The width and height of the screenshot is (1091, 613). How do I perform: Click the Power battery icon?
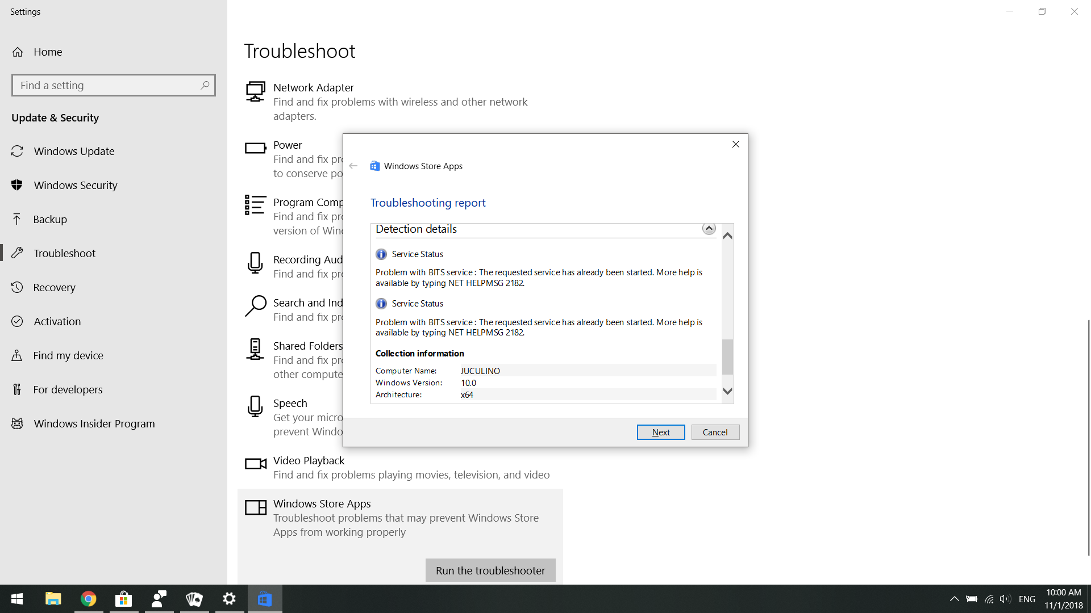[255, 148]
